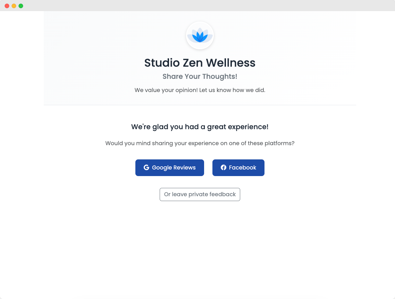Select the Share Your Thoughts! subheading

point(200,76)
